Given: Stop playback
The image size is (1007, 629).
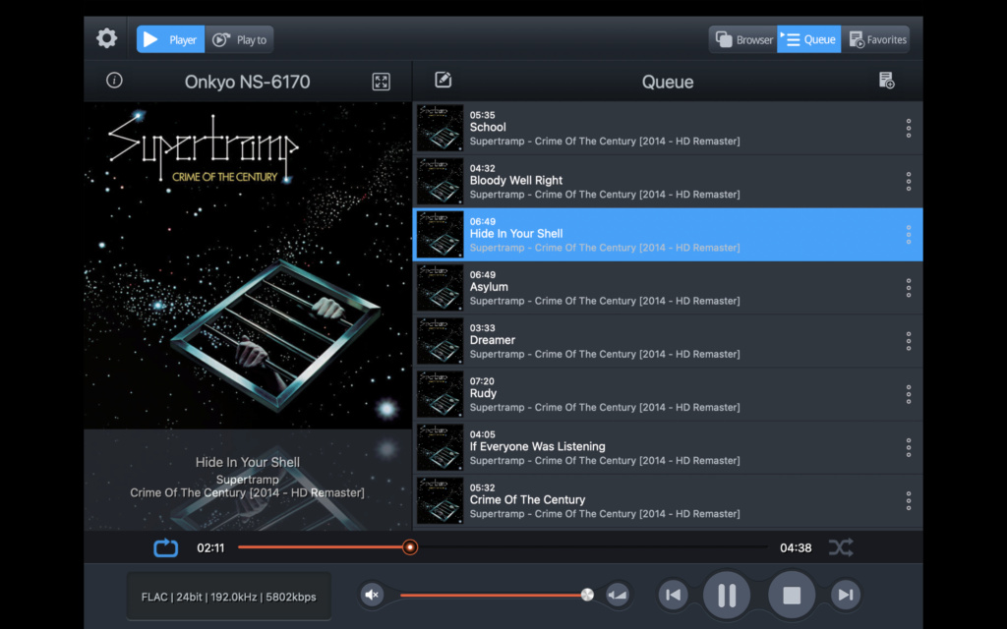Looking at the screenshot, I should pos(792,595).
